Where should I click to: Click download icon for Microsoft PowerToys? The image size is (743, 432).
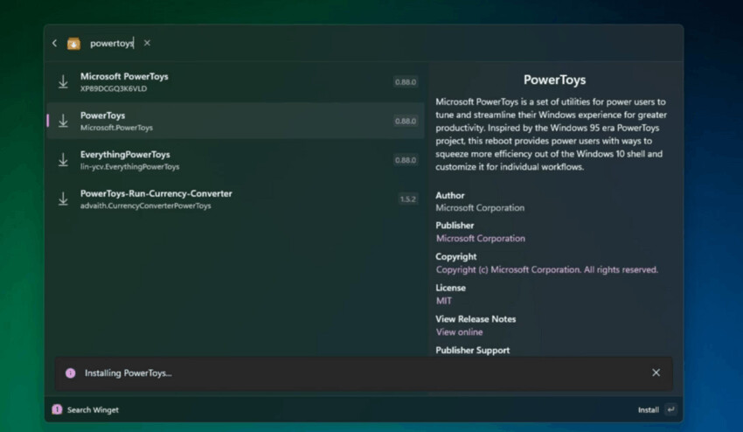pyautogui.click(x=63, y=81)
